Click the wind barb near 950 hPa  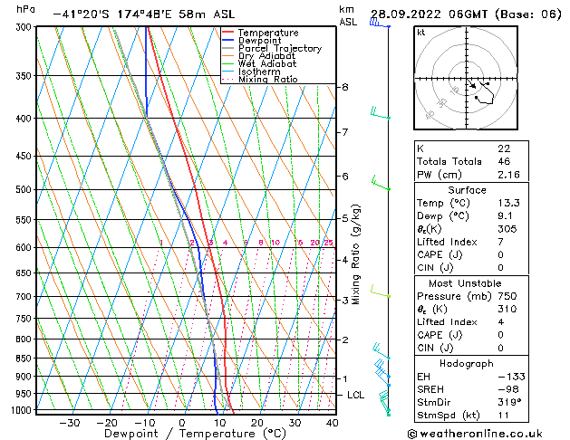click(384, 402)
